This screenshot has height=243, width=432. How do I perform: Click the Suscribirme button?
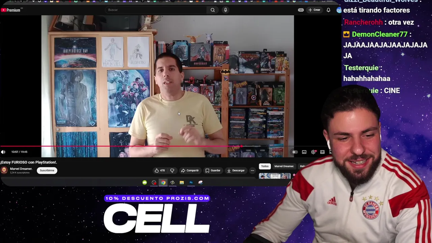click(x=47, y=170)
